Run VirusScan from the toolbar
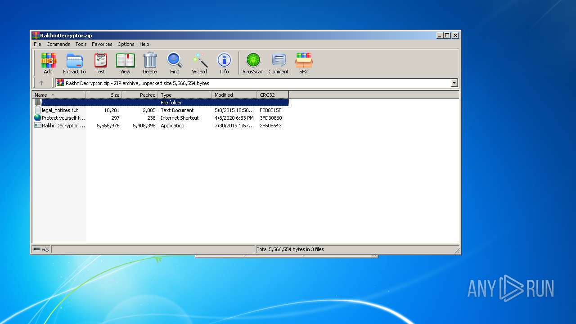This screenshot has height=324, width=576. (x=253, y=63)
